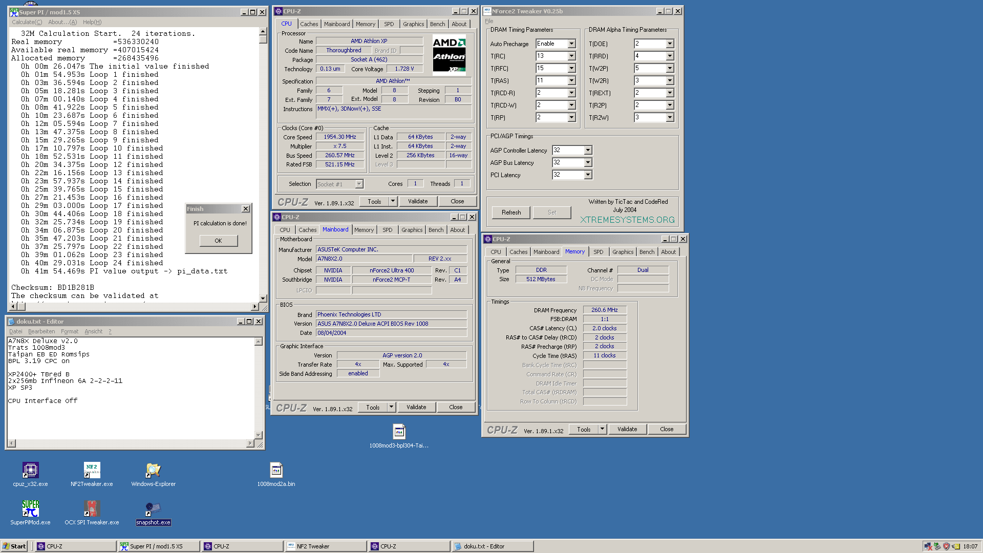This screenshot has width=983, height=553.
Task: Expand the T(RRD) alpha timing dropdown
Action: (670, 56)
